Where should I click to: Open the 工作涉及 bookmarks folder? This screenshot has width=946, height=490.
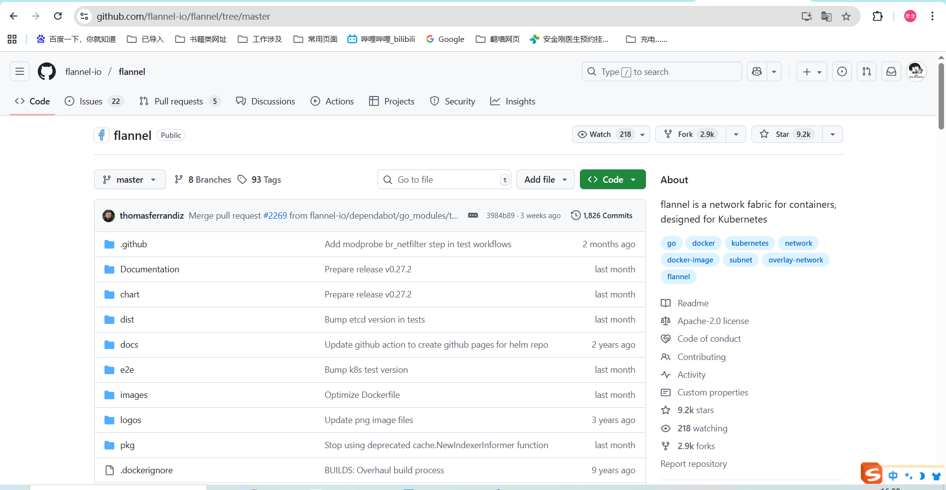coord(260,39)
